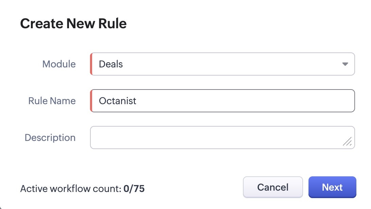371x209 pixels.
Task: Click the Create New Rule heading
Action: point(73,23)
